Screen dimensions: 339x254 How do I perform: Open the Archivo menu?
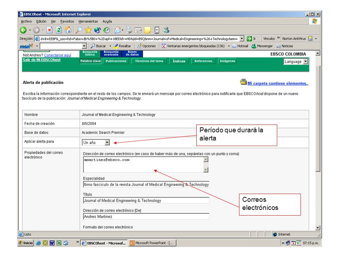(26, 22)
